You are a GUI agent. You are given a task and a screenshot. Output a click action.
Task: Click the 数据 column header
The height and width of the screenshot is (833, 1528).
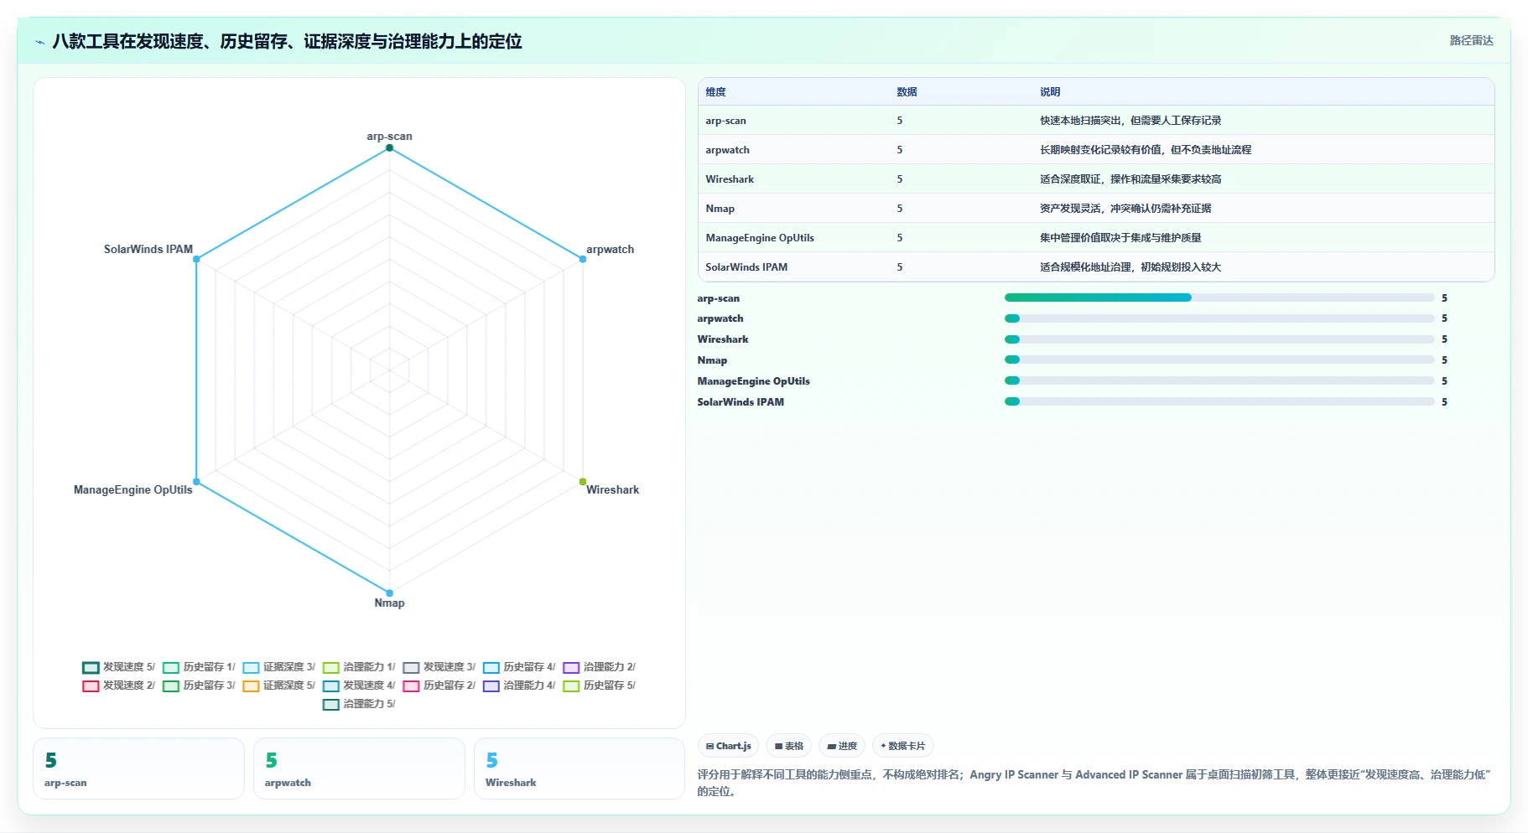(x=907, y=92)
